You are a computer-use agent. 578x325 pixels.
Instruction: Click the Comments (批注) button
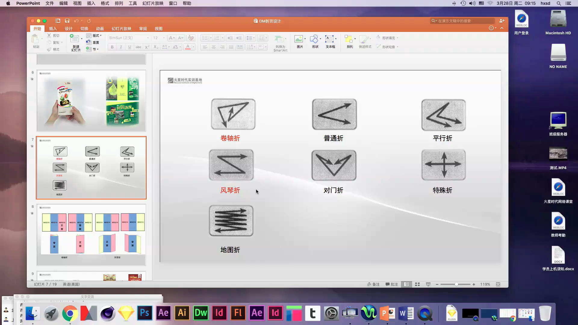coord(392,284)
